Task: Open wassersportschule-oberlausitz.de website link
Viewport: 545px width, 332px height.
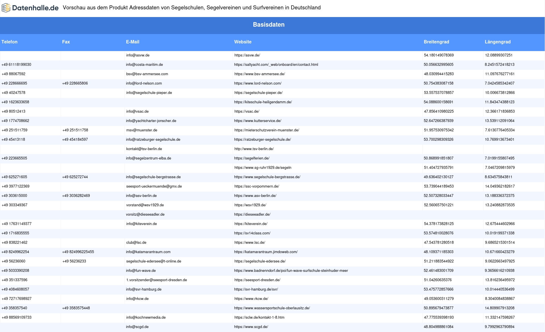Action: [272, 308]
